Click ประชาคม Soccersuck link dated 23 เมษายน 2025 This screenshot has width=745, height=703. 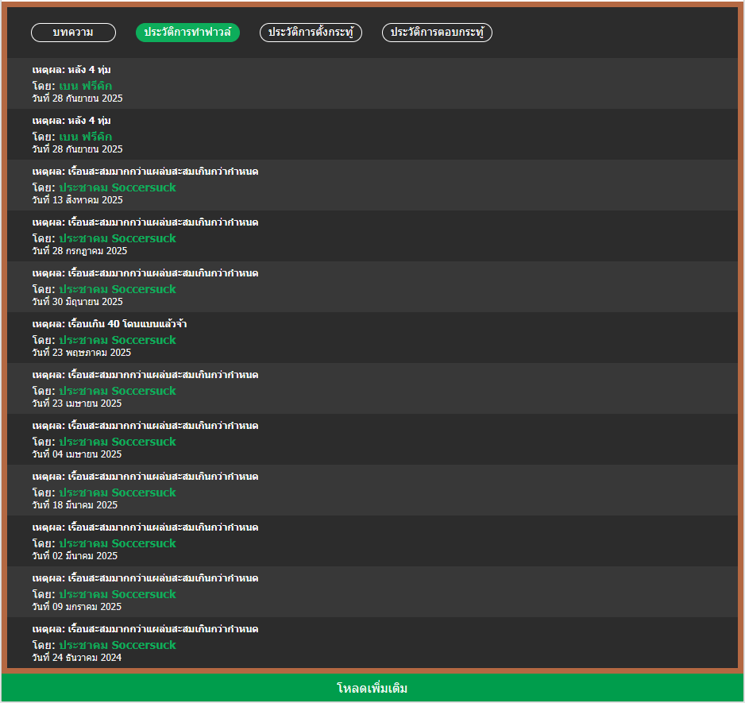117,391
